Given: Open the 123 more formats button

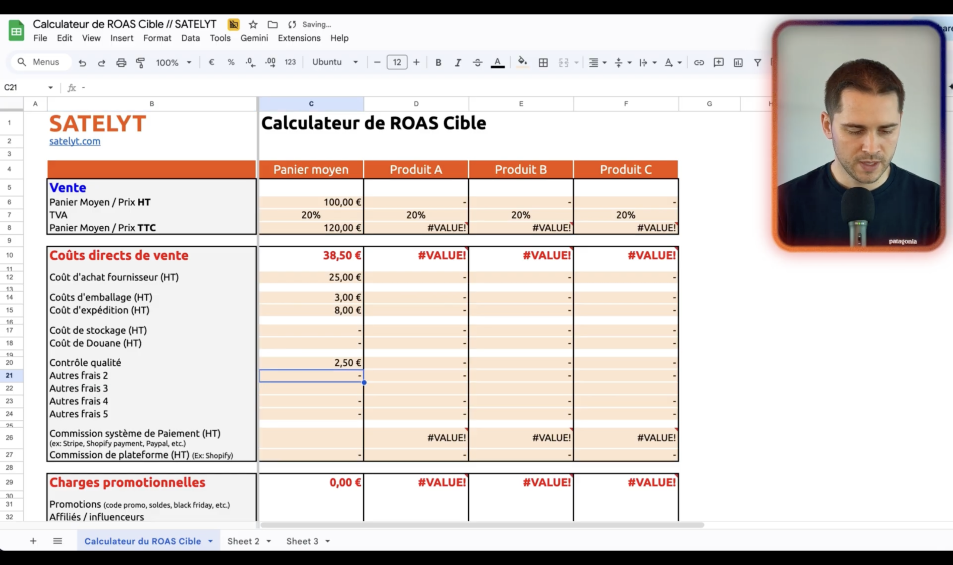Looking at the screenshot, I should tap(290, 62).
